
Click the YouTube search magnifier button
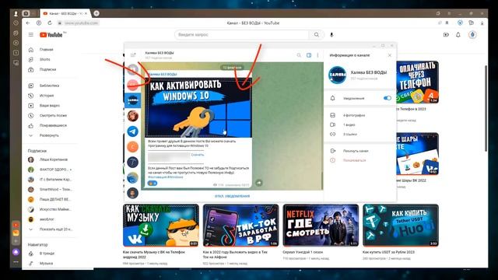317,34
